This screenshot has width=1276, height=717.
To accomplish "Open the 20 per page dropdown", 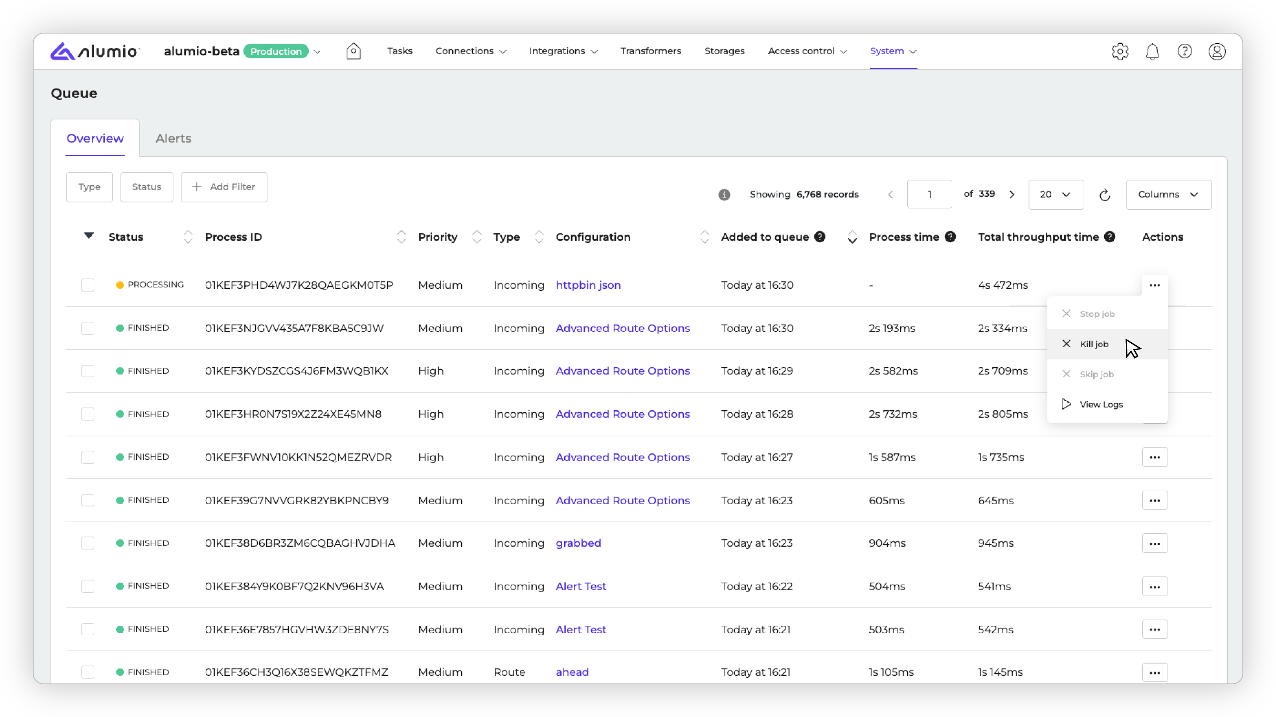I will (x=1056, y=195).
